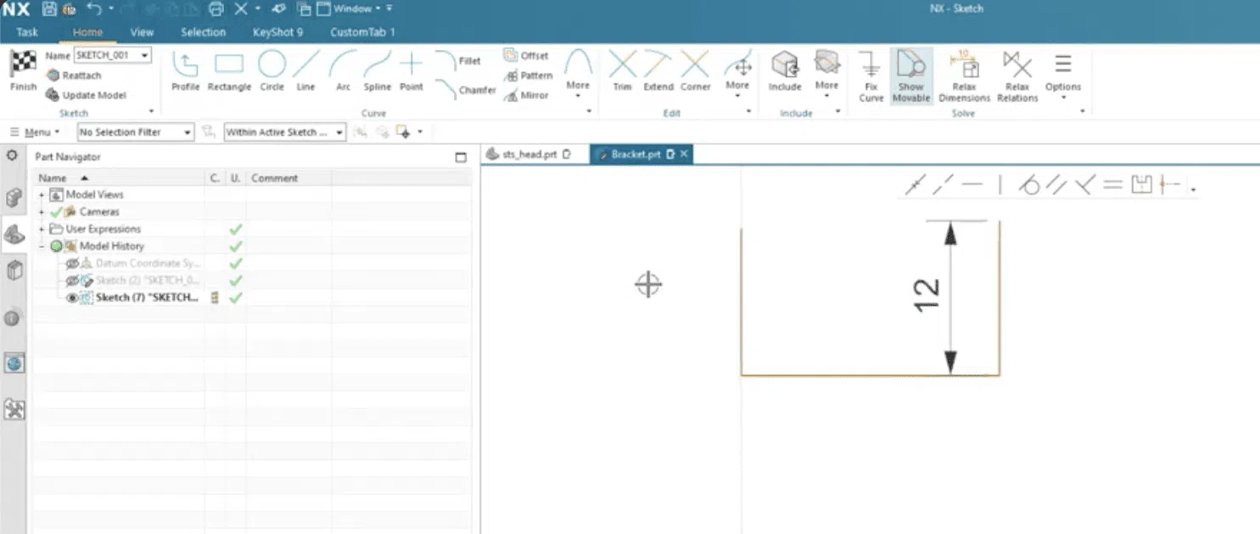The height and width of the screenshot is (534, 1260).
Task: Click the Undo arrow in title bar
Action: (95, 9)
